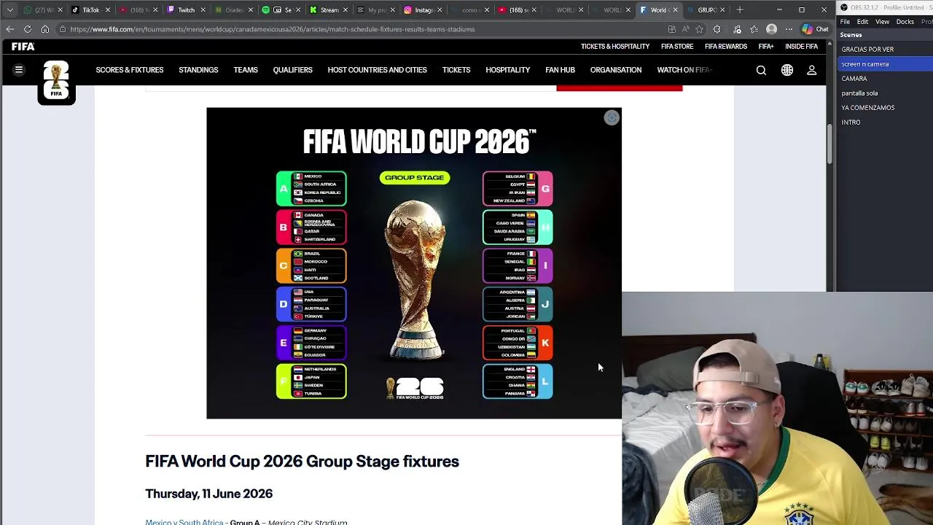This screenshot has width=933, height=525.
Task: Open OBS View menu
Action: [x=882, y=22]
